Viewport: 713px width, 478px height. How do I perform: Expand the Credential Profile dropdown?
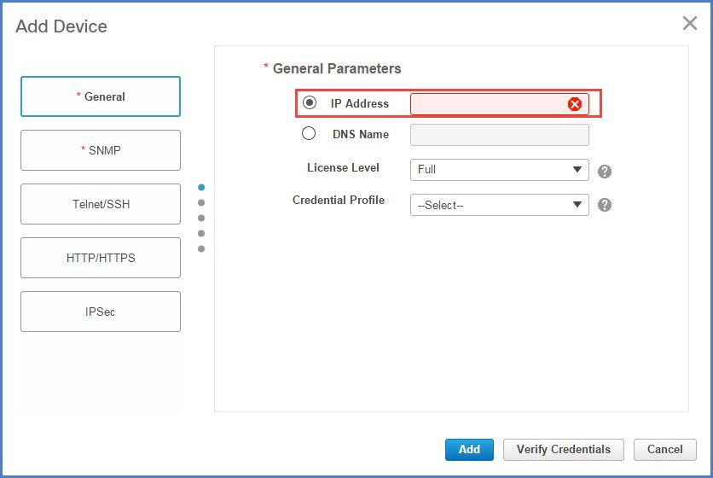pos(499,205)
